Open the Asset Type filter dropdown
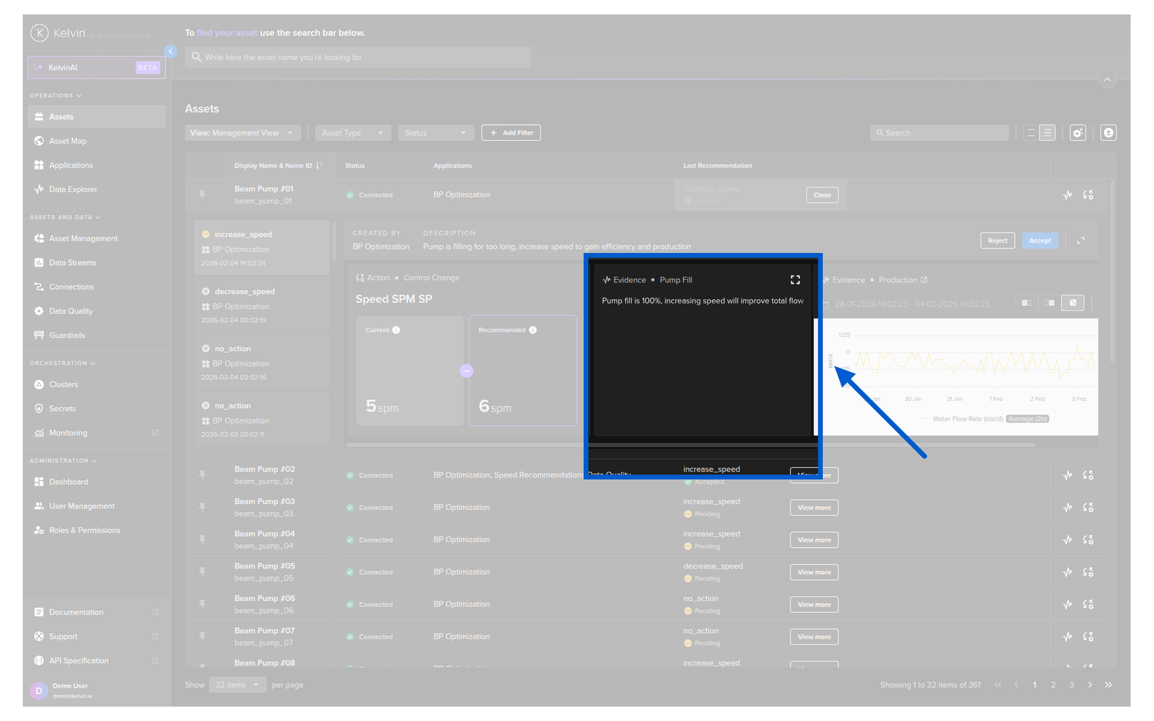The height and width of the screenshot is (721, 1154). [x=353, y=133]
